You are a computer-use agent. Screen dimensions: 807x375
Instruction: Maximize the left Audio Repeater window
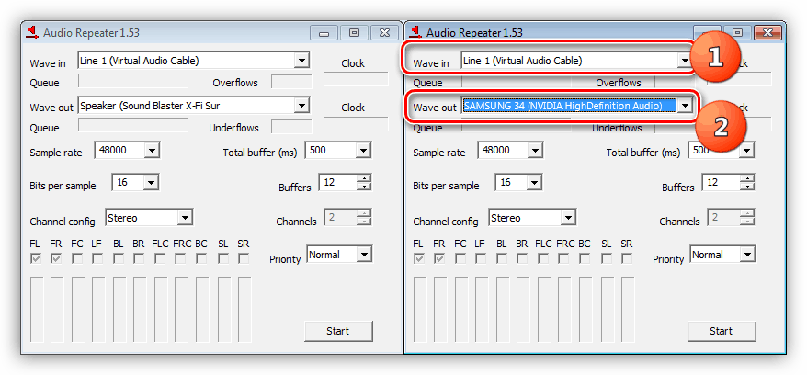point(354,32)
